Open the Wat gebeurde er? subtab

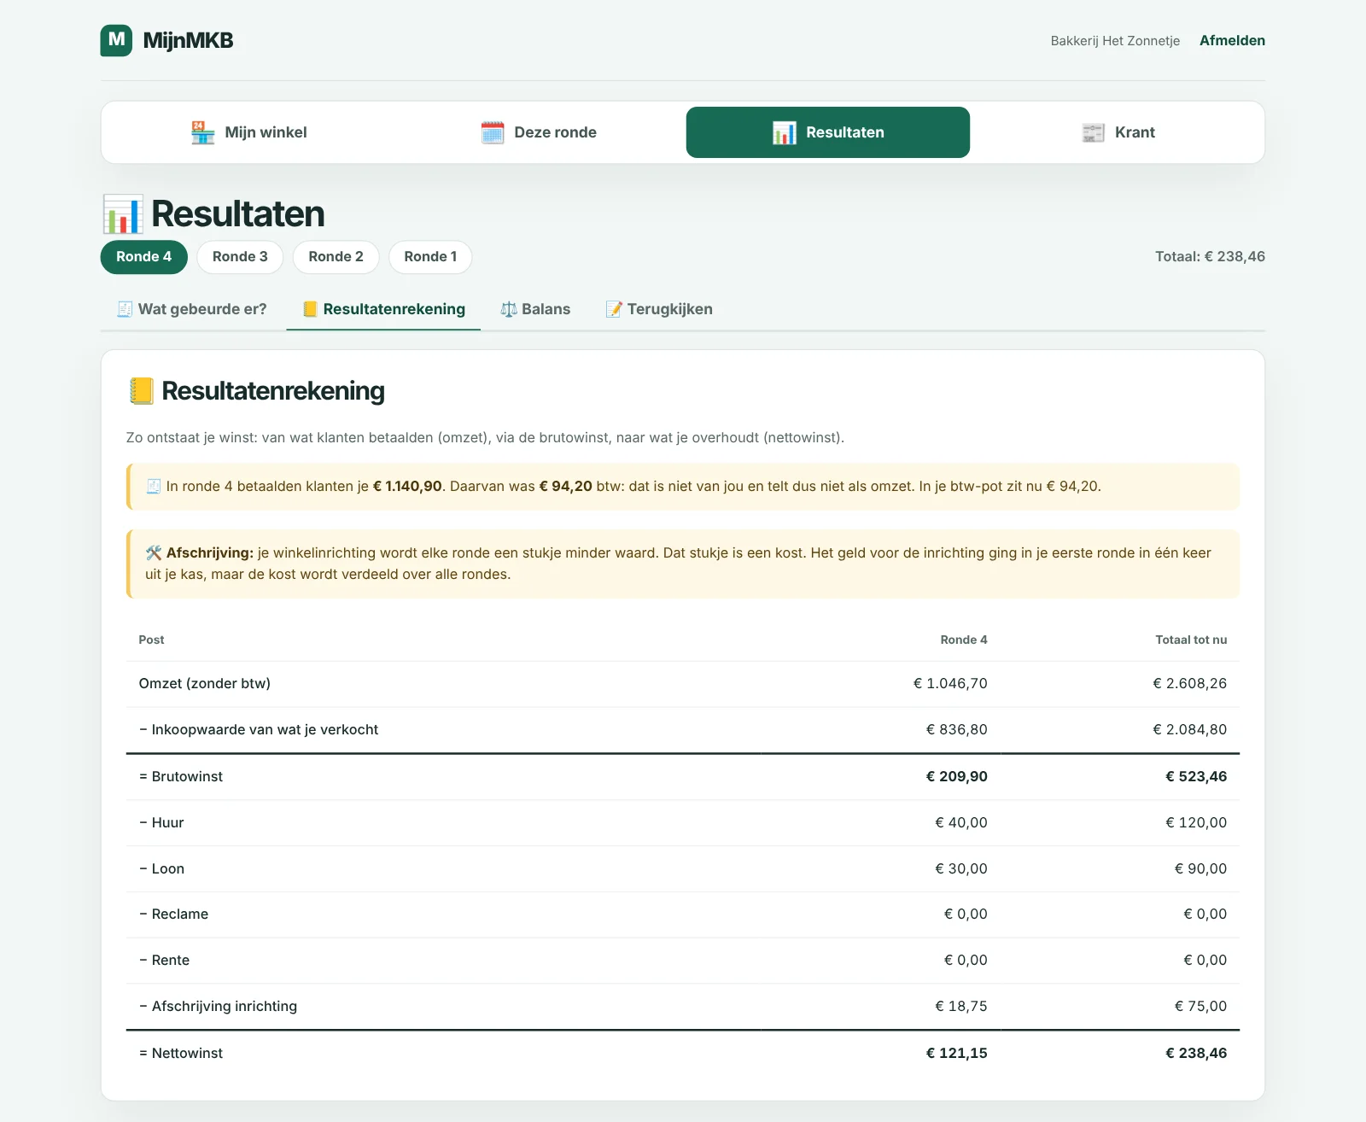[192, 309]
